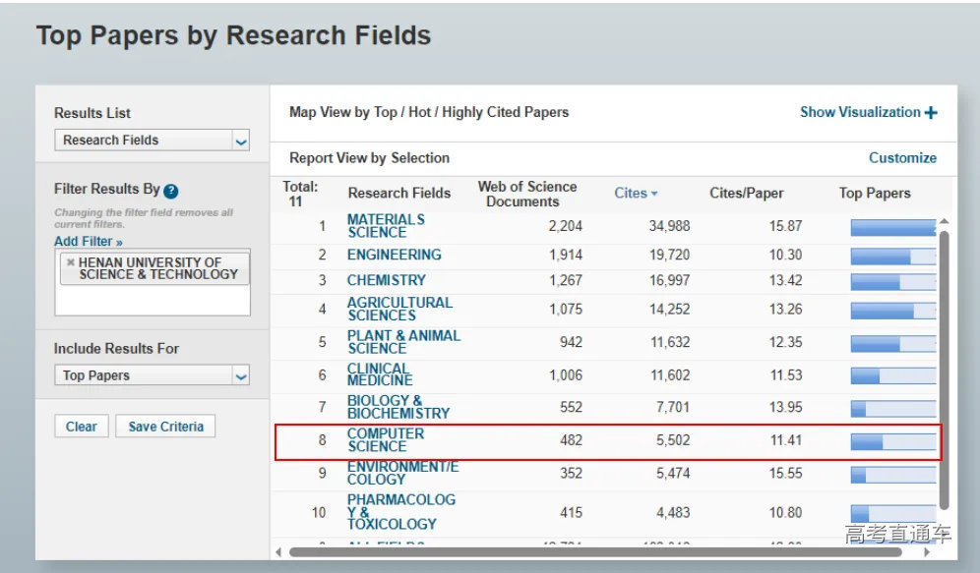Click the Materials Science top papers bar
980x573 pixels.
892,227
